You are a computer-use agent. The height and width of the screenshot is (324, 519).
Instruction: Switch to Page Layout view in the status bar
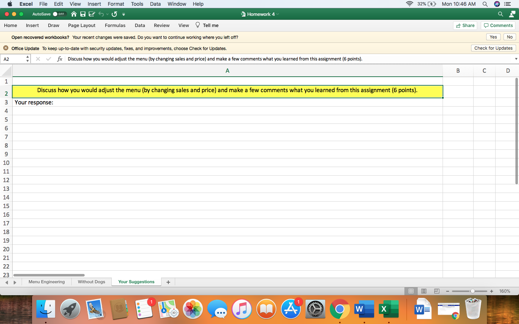[424, 291]
